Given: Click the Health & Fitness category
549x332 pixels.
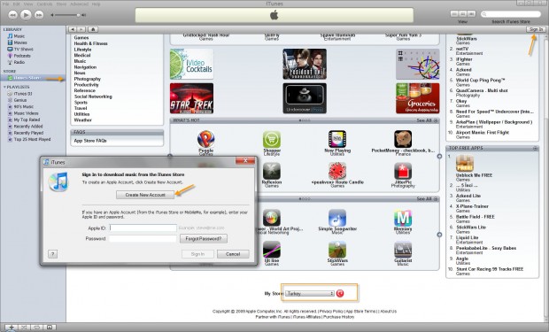Looking at the screenshot, I should [90, 43].
